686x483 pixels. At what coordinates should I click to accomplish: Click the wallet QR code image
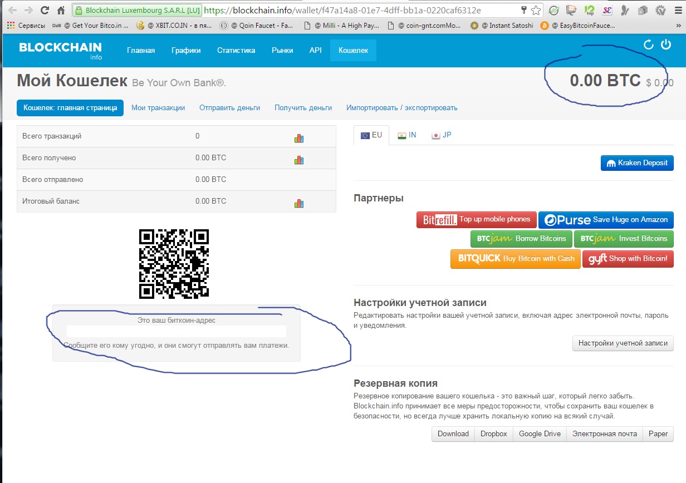(174, 264)
